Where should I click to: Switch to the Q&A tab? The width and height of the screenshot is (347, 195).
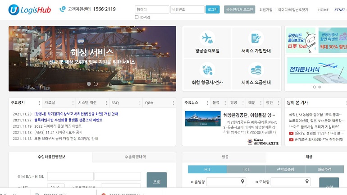[x=149, y=103]
